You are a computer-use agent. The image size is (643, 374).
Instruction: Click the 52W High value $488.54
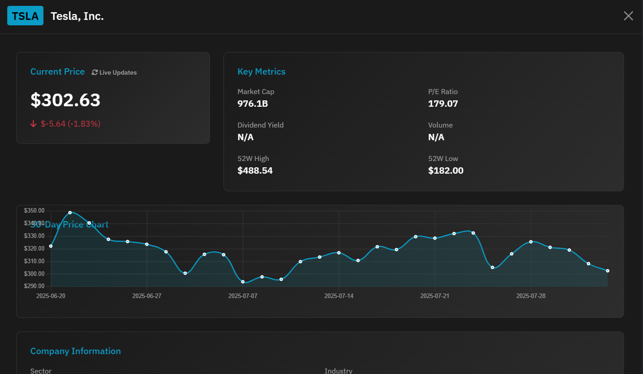pyautogui.click(x=255, y=170)
